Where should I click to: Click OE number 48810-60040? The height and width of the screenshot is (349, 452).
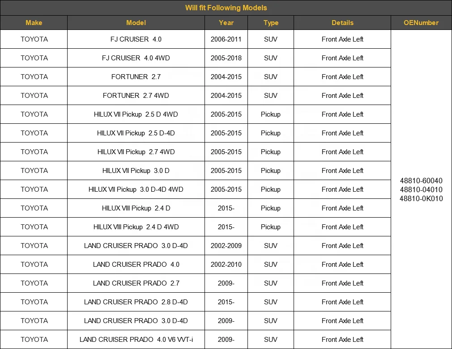(x=421, y=181)
